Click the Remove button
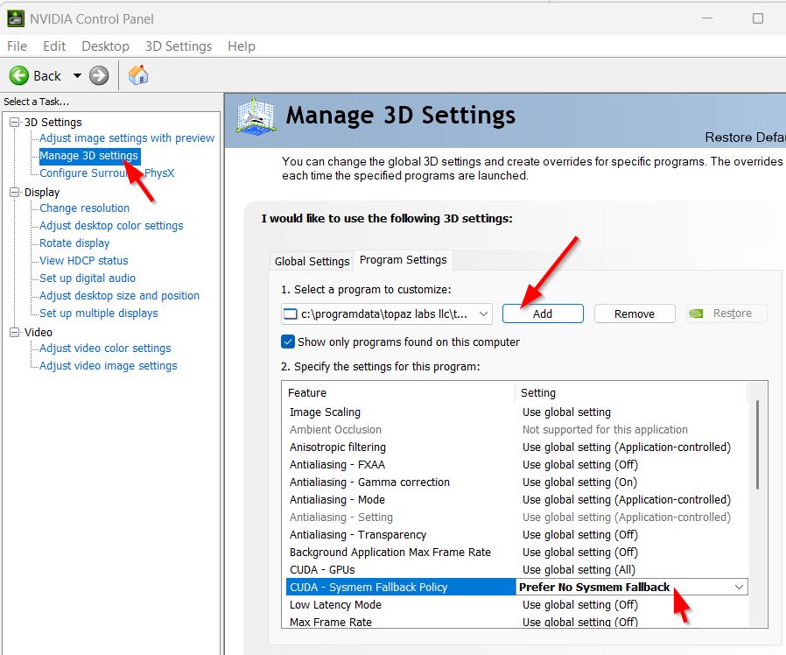Image resolution: width=786 pixels, height=655 pixels. coord(634,313)
